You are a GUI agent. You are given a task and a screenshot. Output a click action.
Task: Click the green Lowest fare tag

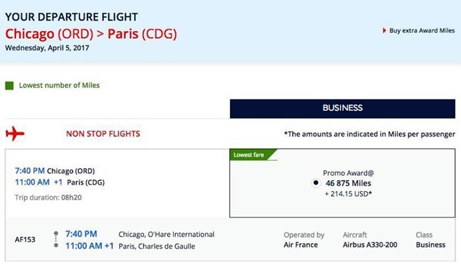pyautogui.click(x=251, y=155)
